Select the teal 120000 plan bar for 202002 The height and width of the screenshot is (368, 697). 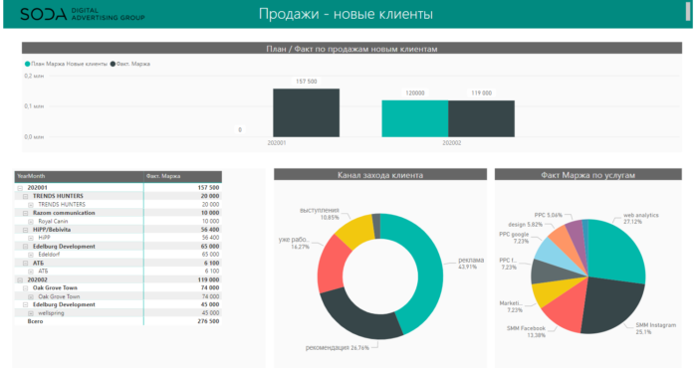(x=415, y=118)
